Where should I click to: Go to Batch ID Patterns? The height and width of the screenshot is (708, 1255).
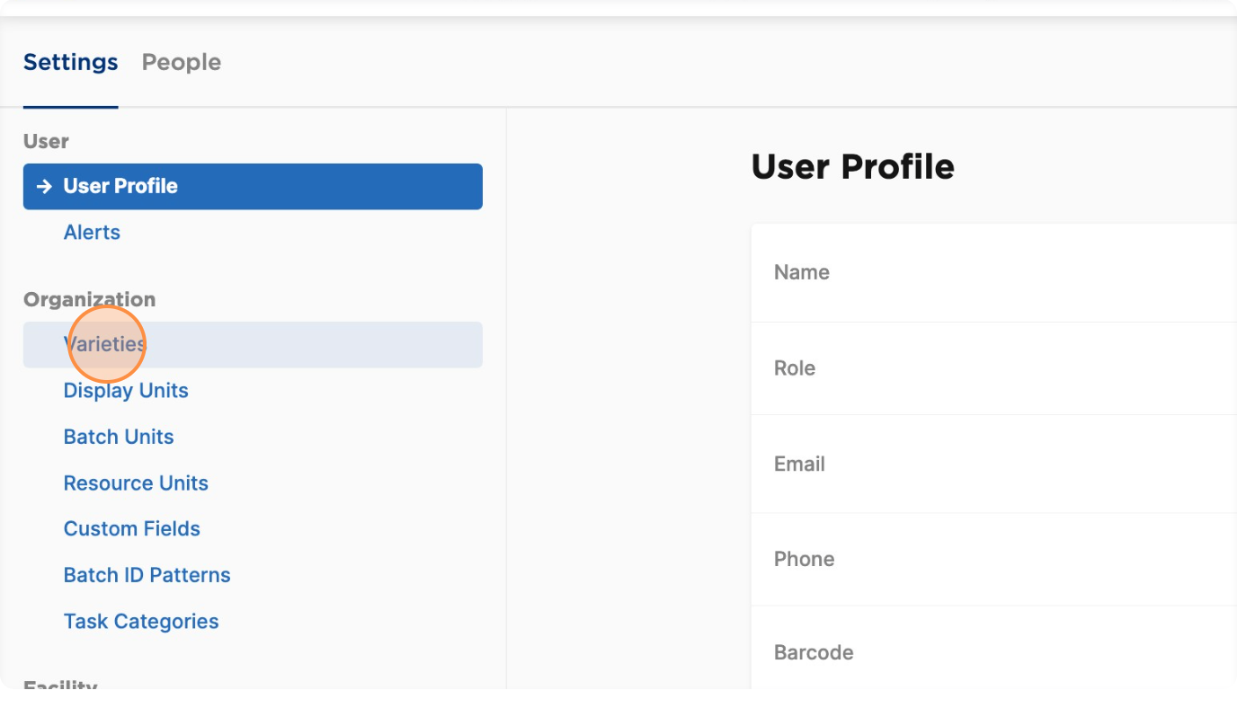coord(147,575)
